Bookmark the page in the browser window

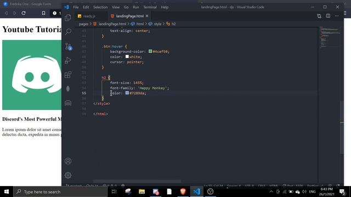pos(43,13)
